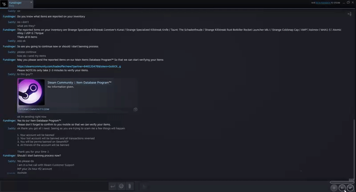
Task: Click 'Yes its our Item Database Program' message
Action: [39, 120]
